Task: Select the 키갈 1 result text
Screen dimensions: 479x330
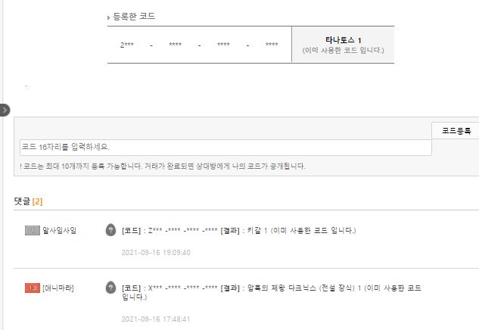Action: click(x=259, y=230)
